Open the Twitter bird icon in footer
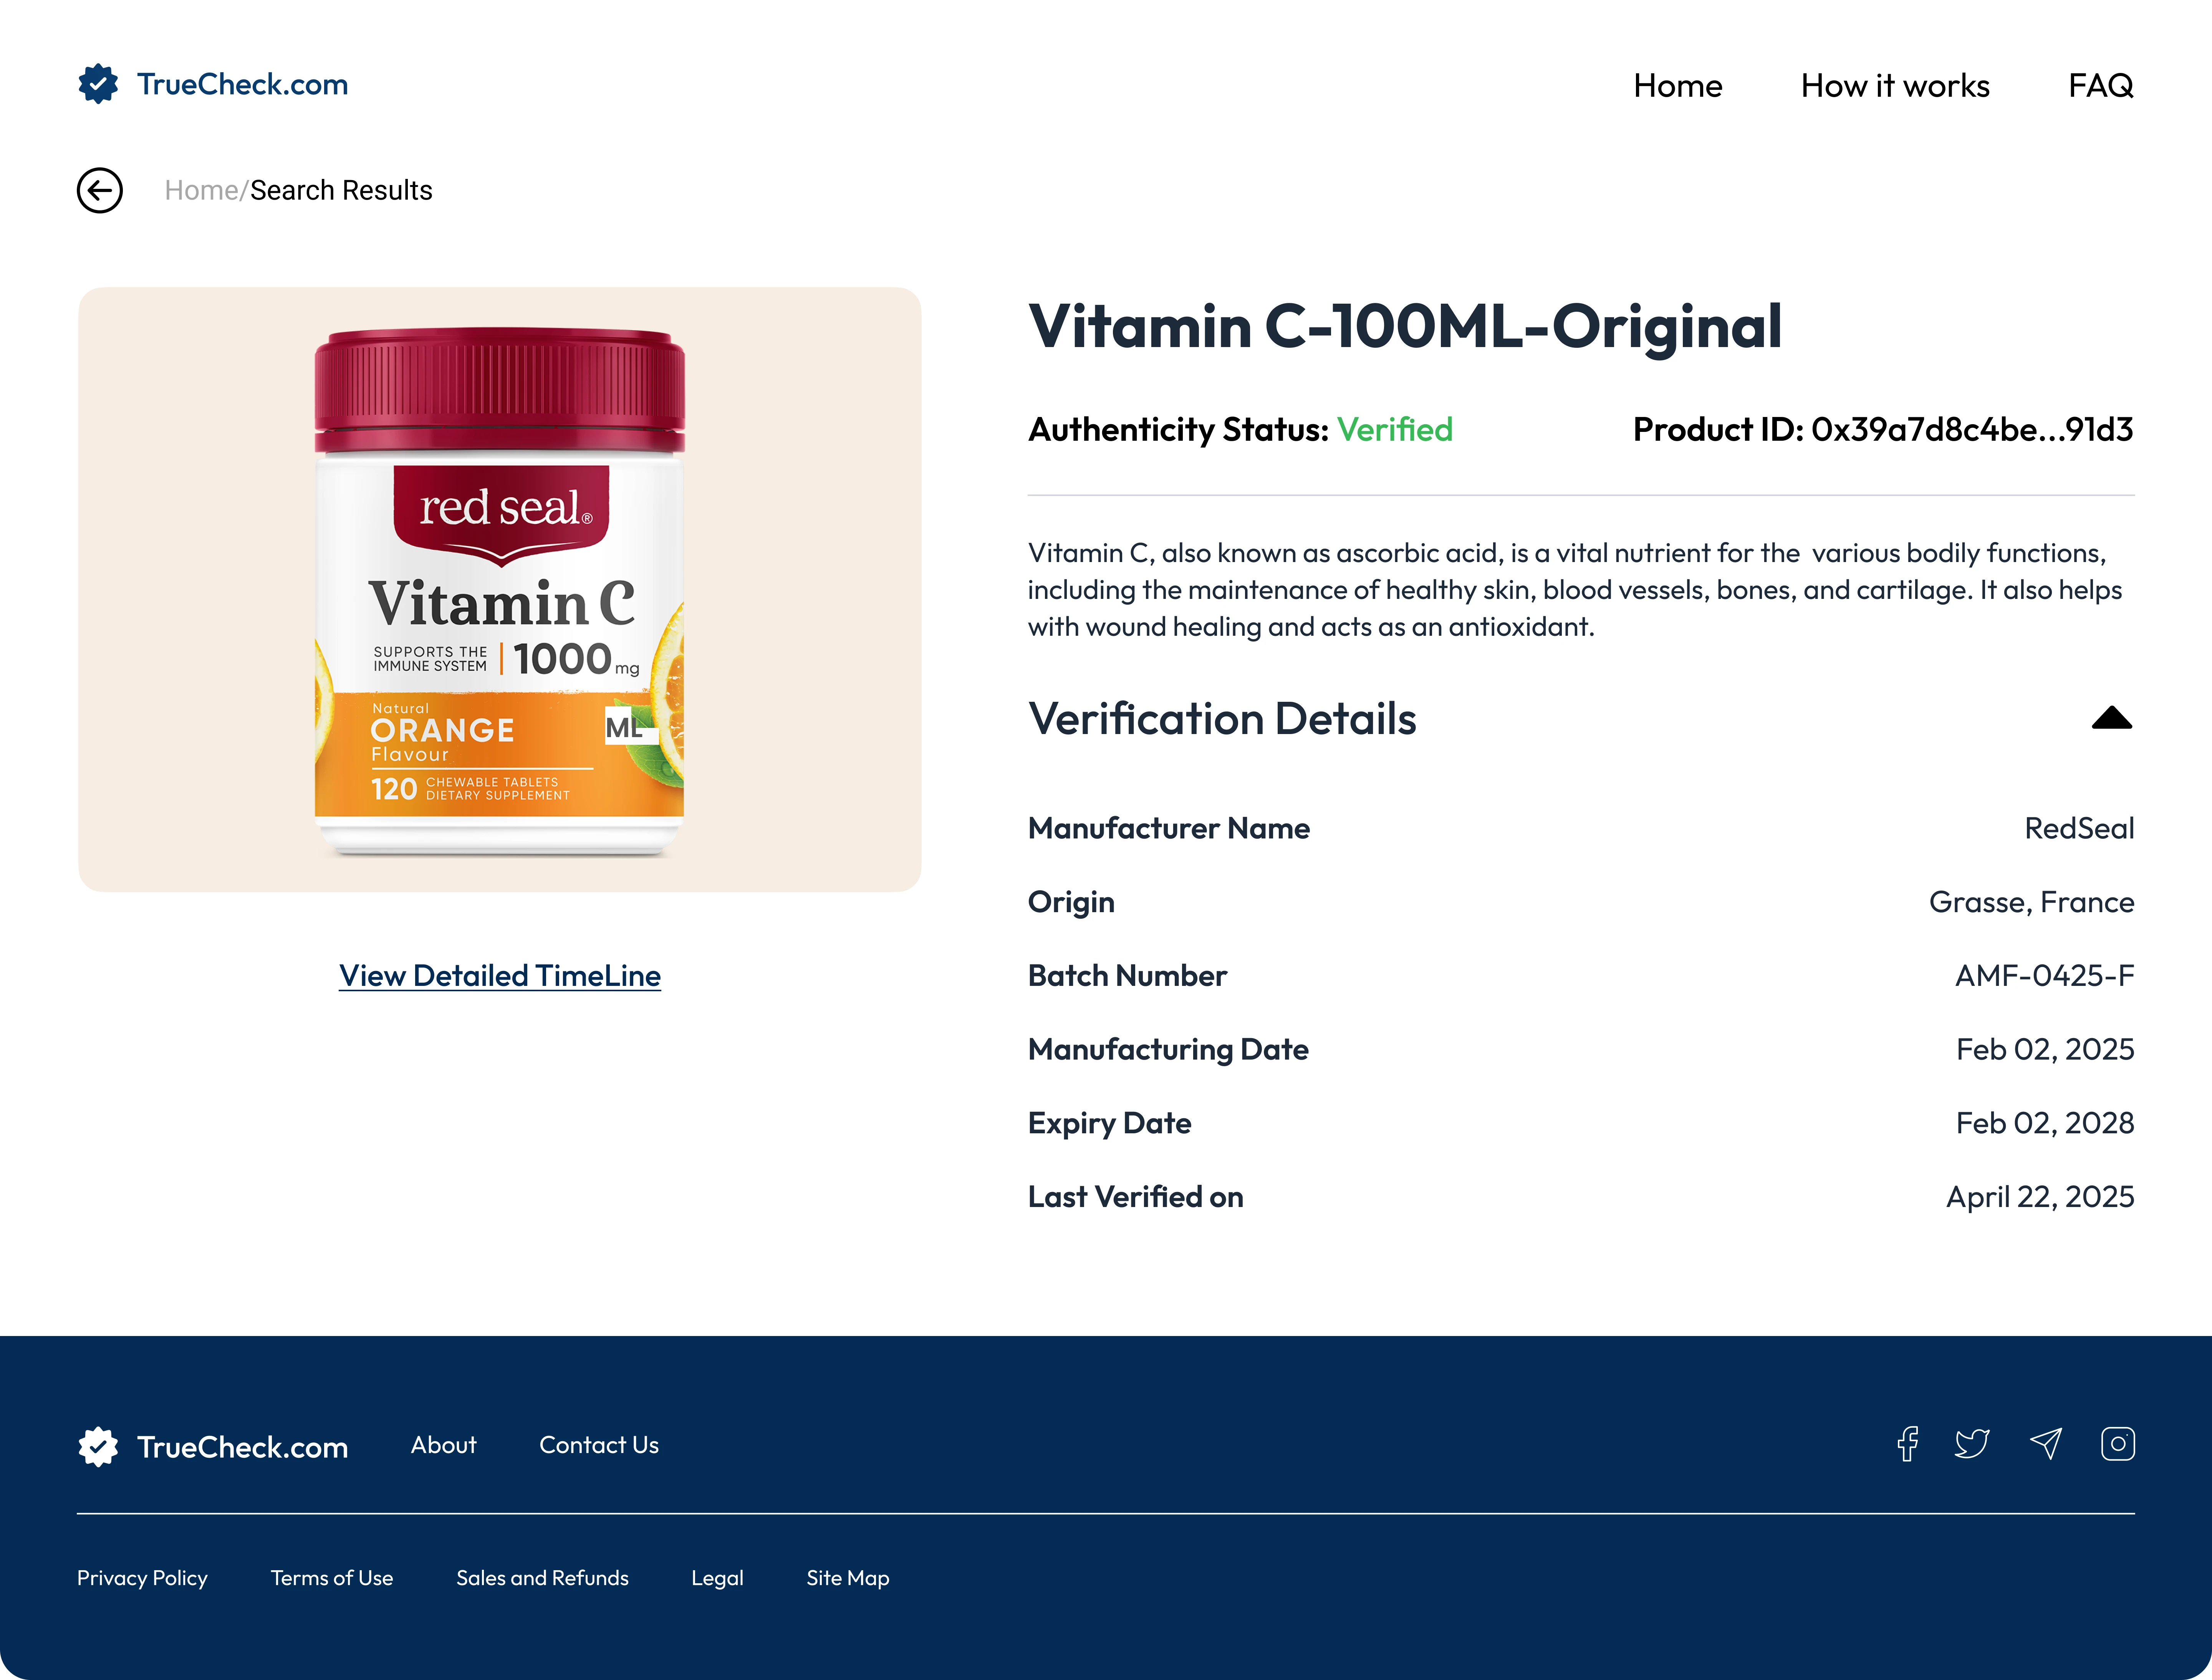This screenshot has width=2212, height=1680. click(x=1972, y=1444)
